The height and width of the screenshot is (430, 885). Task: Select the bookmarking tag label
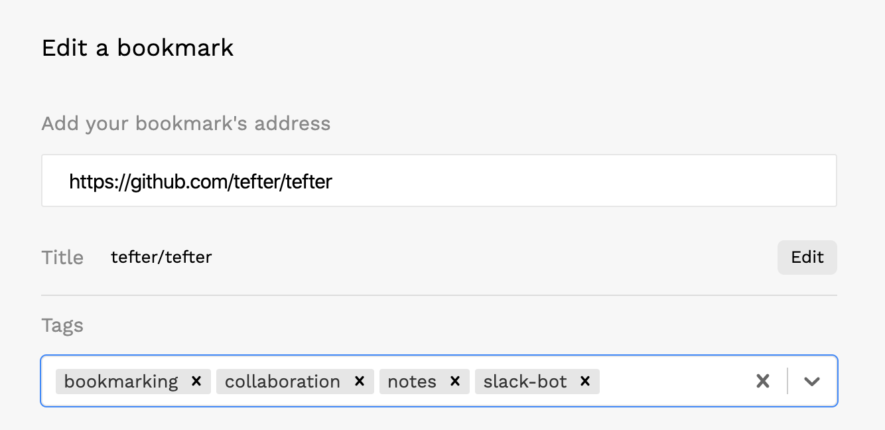(121, 382)
